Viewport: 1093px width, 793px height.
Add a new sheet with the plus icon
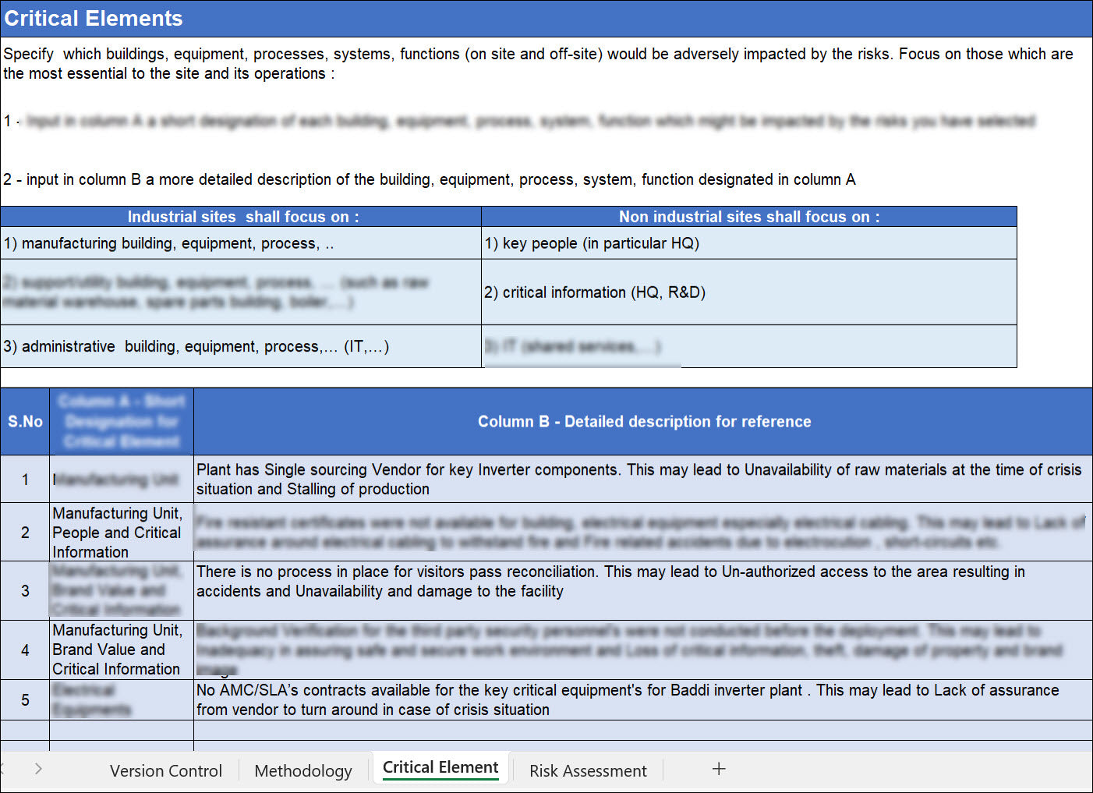pos(718,769)
